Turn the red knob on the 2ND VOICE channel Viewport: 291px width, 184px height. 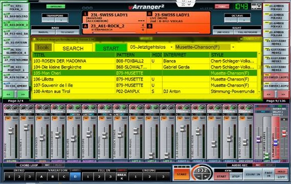tap(242, 107)
